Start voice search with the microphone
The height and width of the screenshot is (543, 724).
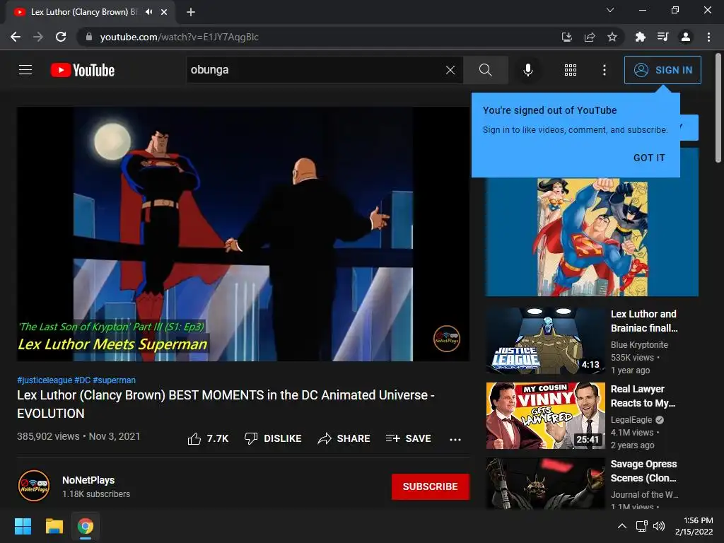[x=527, y=70]
